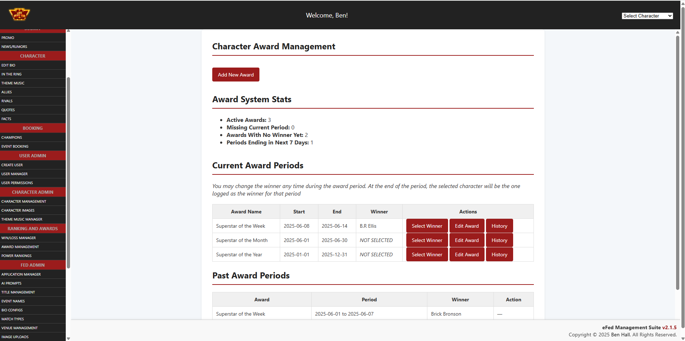
Task: Open Character Management from sidebar
Action: [24, 201]
